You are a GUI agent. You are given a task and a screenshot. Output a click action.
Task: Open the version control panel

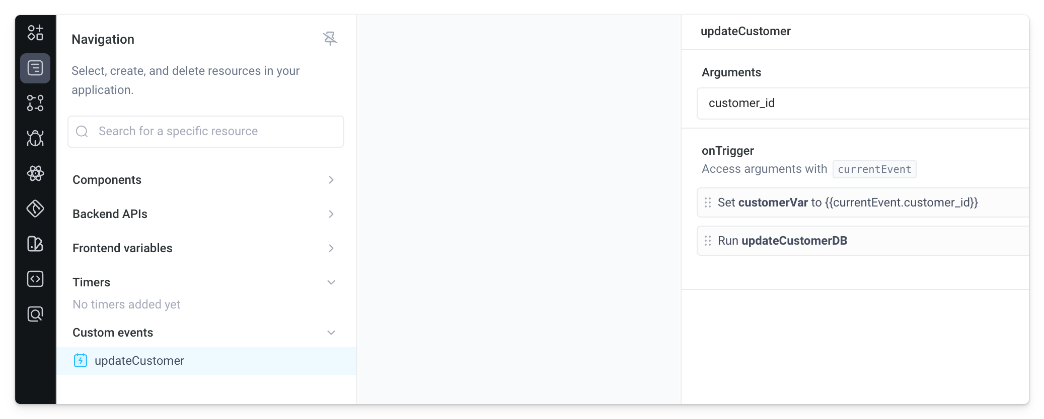point(35,208)
